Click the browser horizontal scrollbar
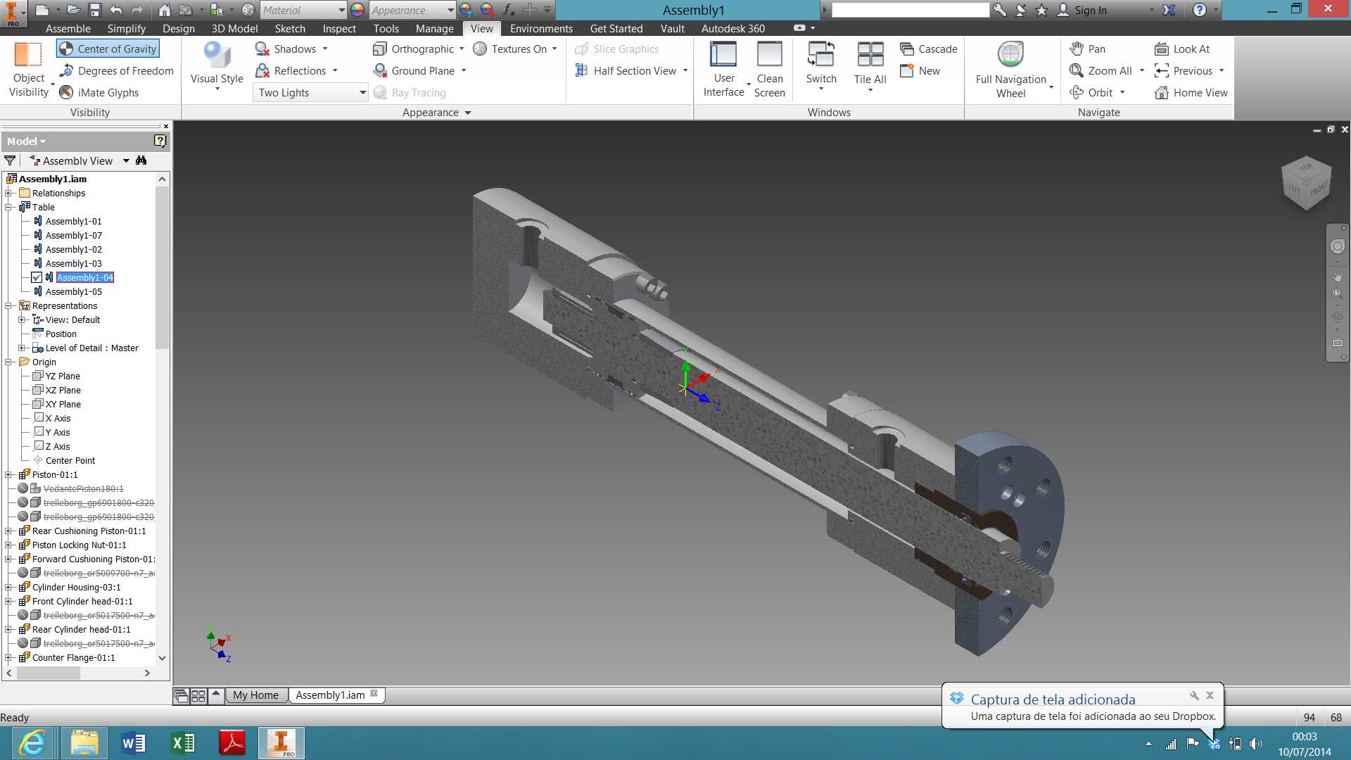The image size is (1351, 760). click(x=78, y=673)
